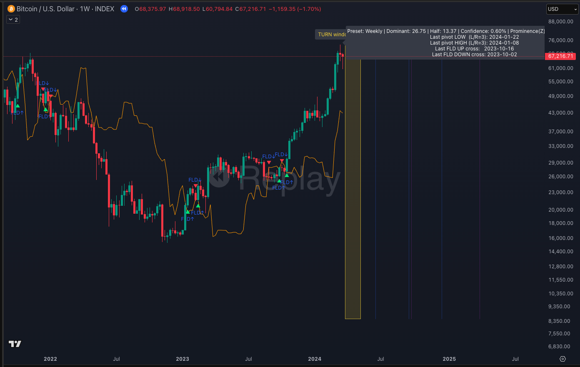Viewport: 580px width, 367px height.
Task: Click the indicator info table with Preset: Weekly
Action: [x=445, y=42]
